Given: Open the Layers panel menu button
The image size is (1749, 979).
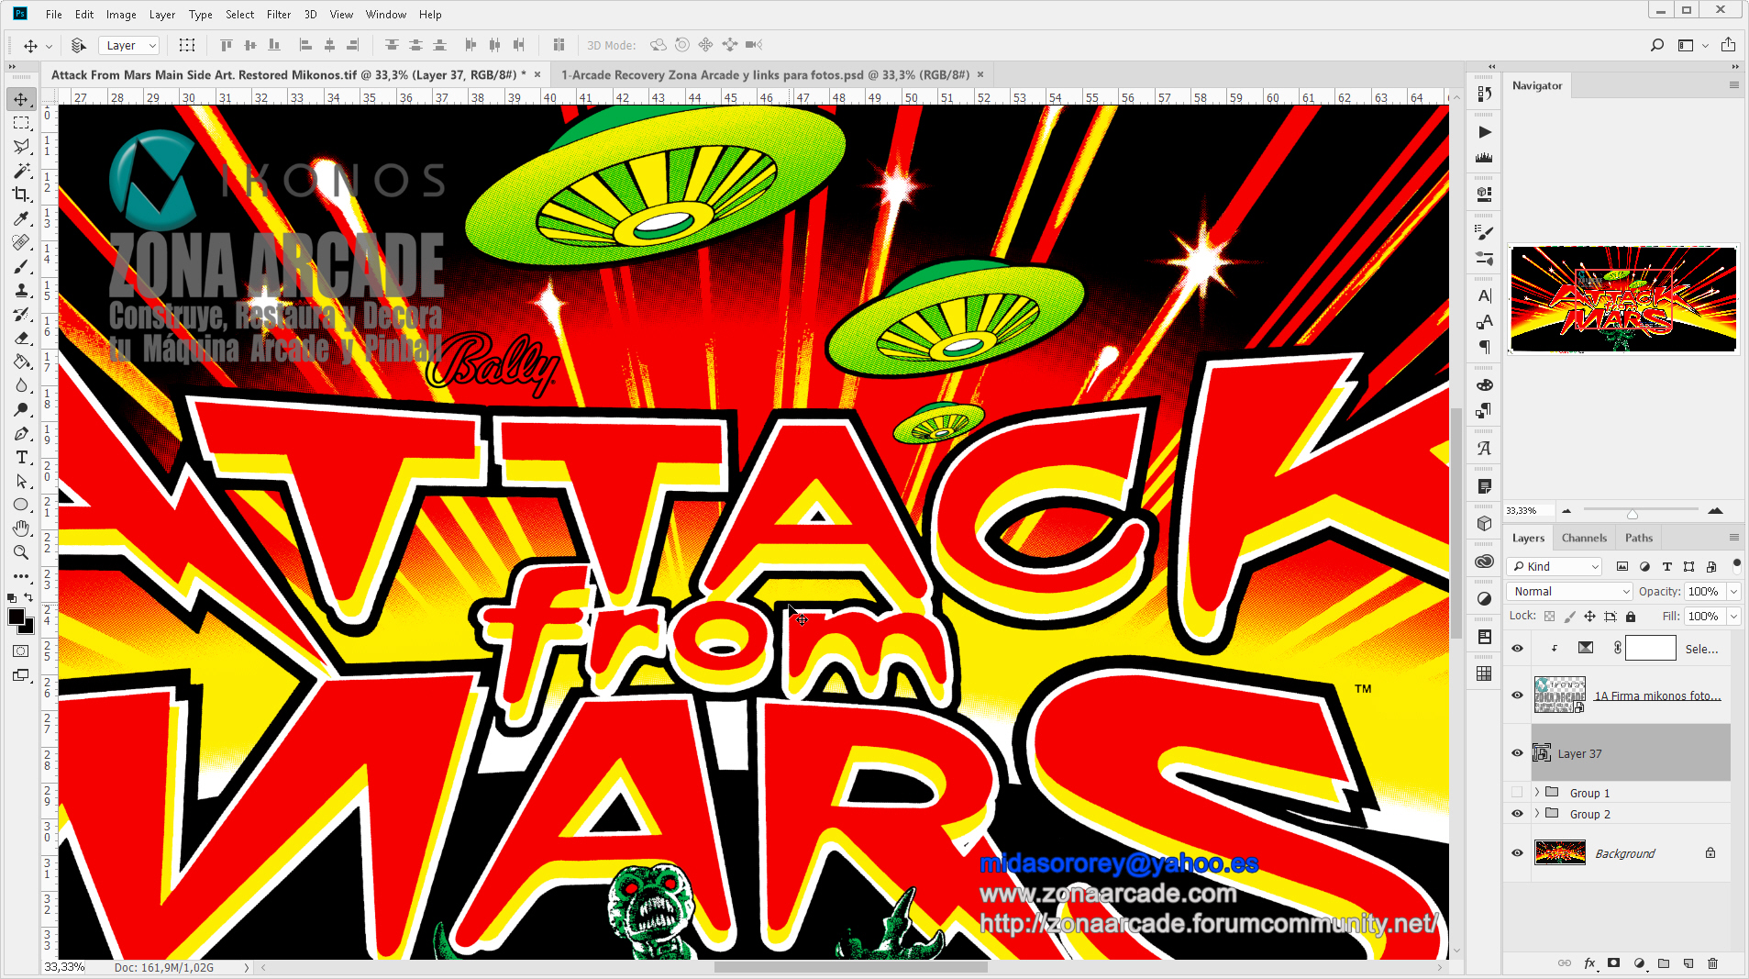Looking at the screenshot, I should pyautogui.click(x=1733, y=537).
